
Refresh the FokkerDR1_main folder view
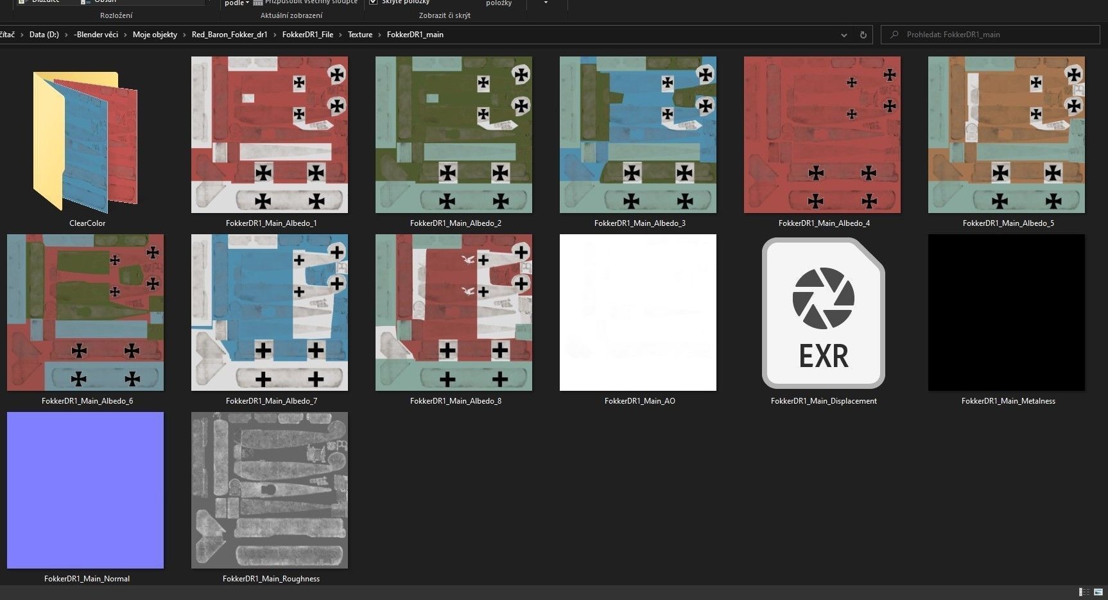(x=863, y=35)
